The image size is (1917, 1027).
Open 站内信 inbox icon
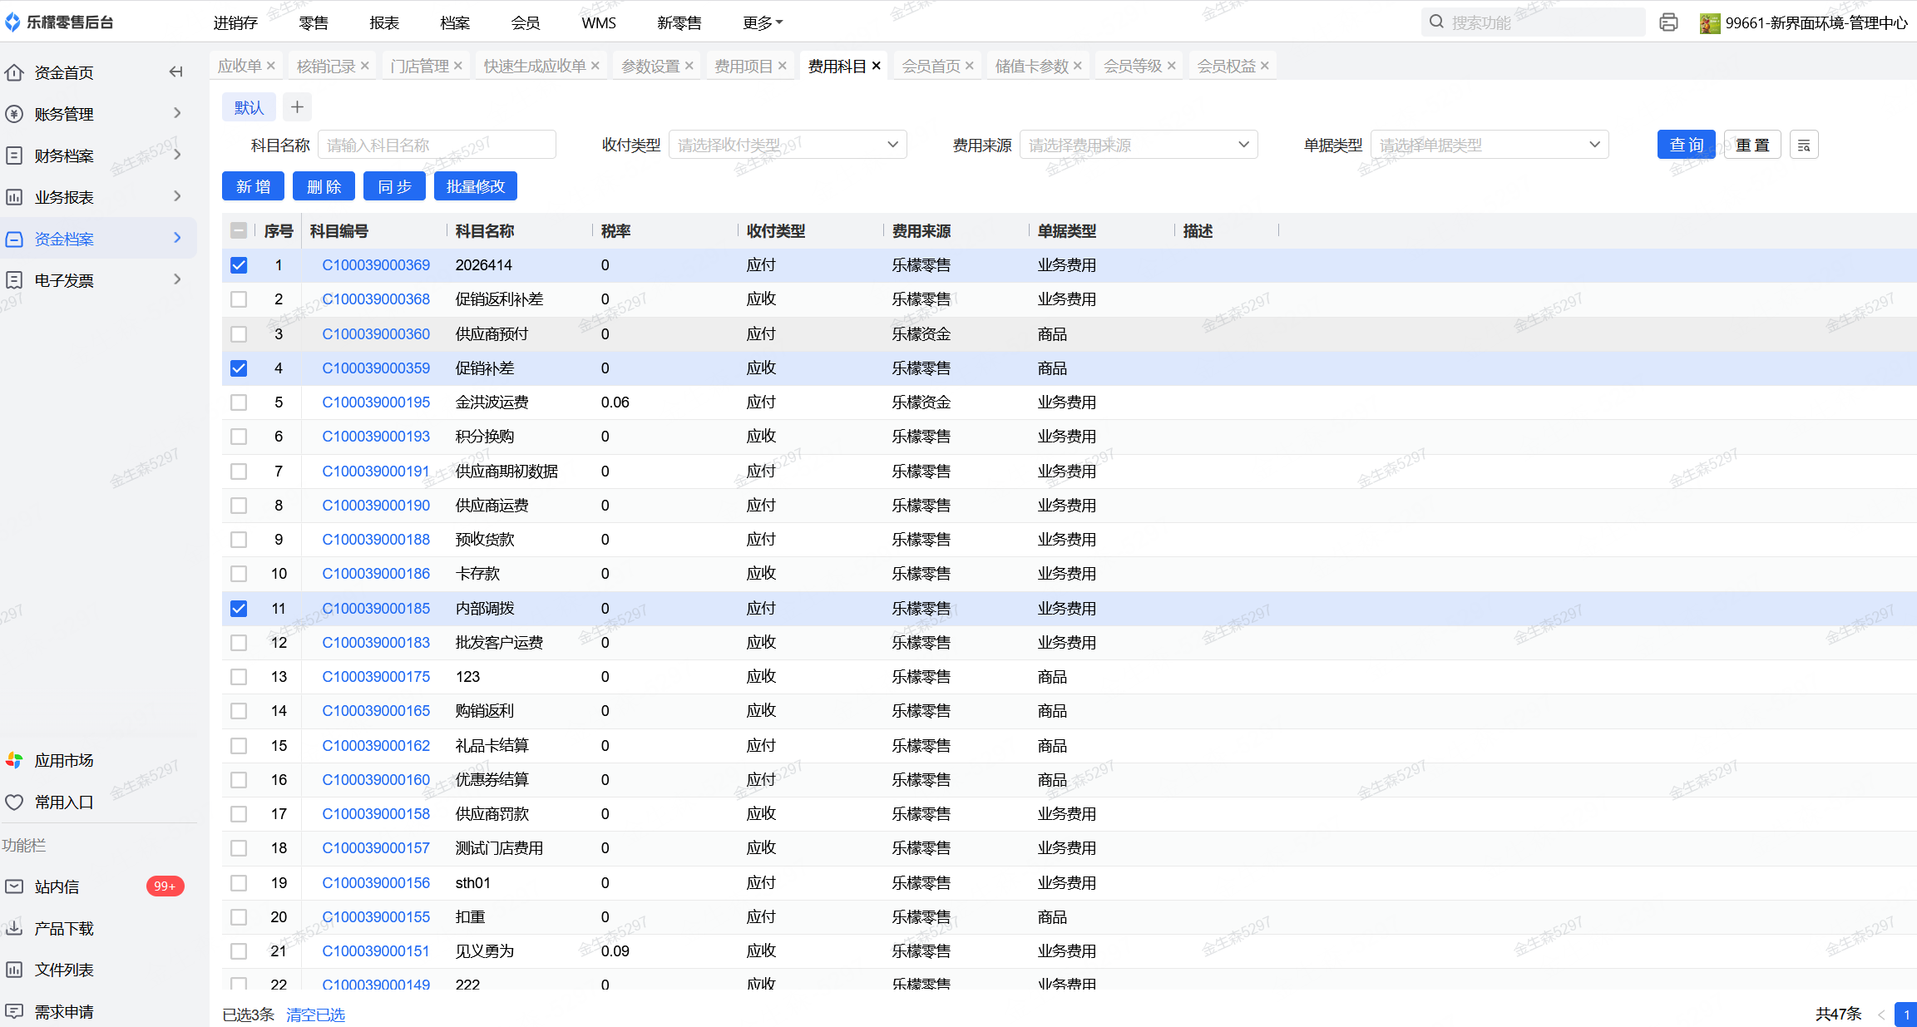click(x=14, y=886)
